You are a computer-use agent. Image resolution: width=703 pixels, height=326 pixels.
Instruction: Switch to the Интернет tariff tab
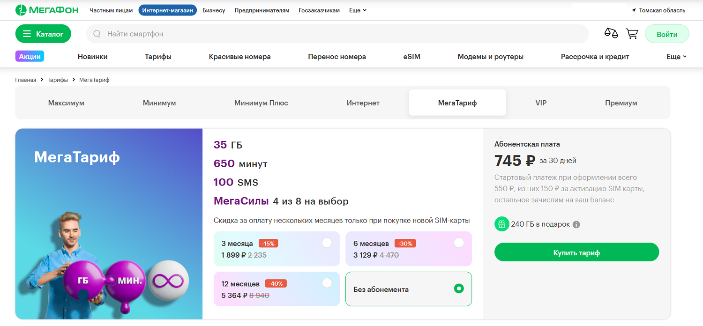point(363,103)
